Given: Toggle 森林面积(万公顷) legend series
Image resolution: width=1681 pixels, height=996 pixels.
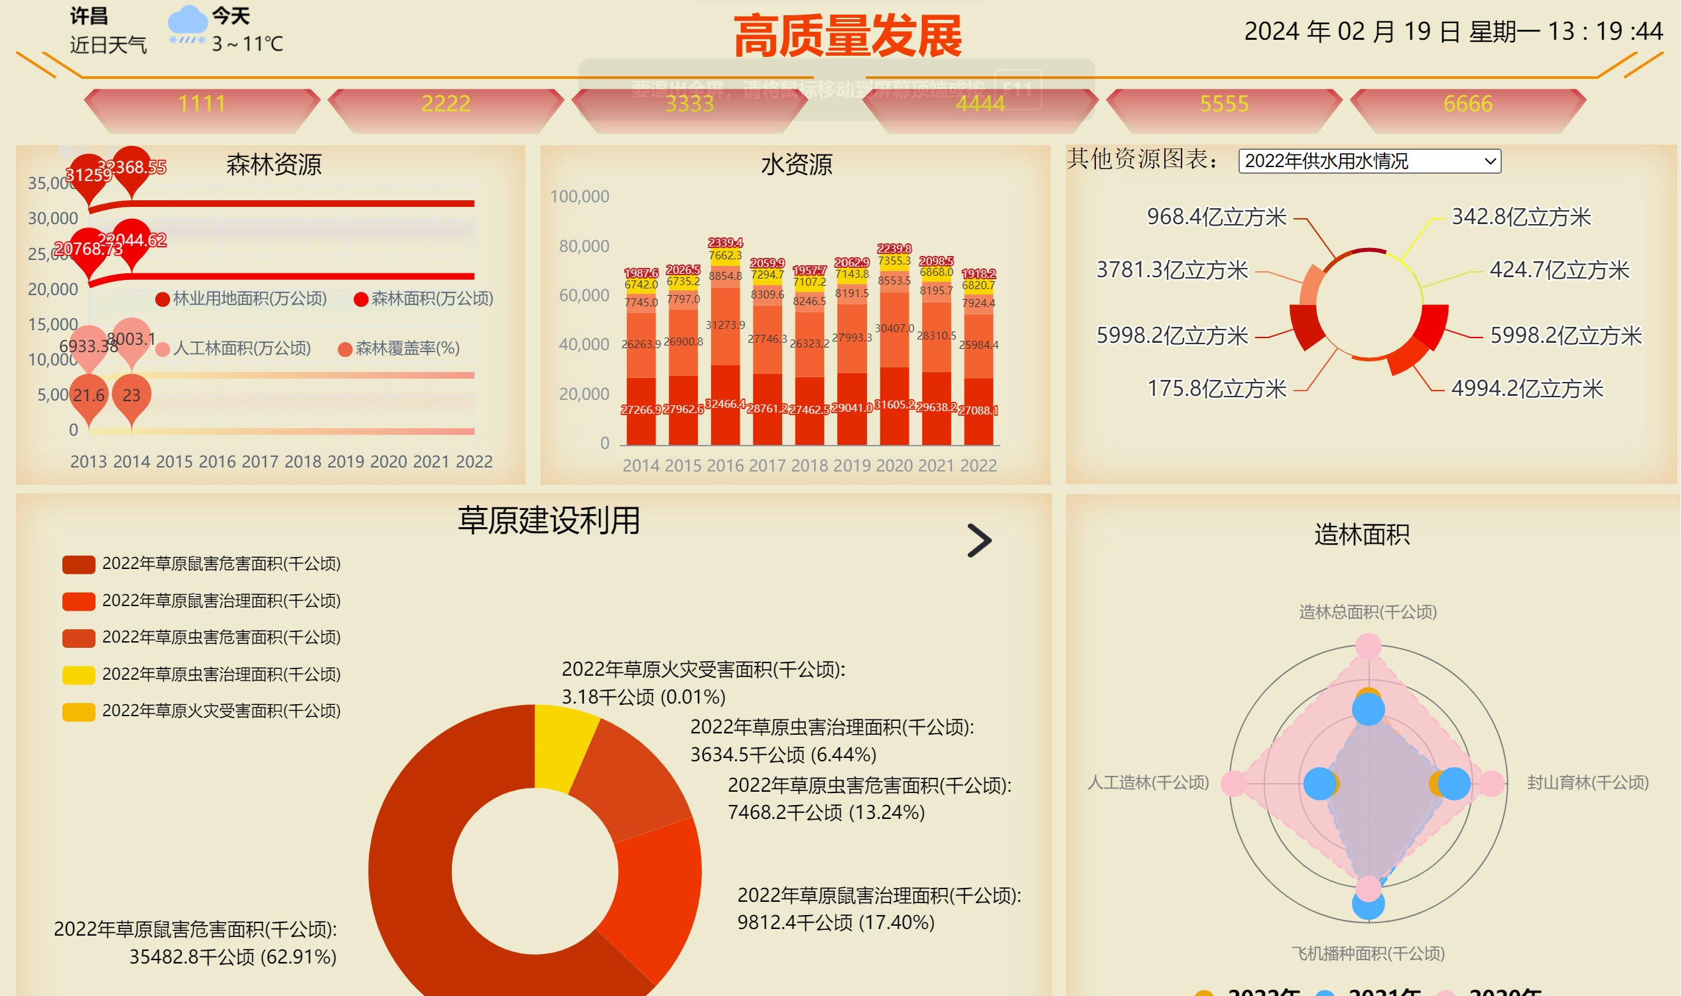Looking at the screenshot, I should click(424, 298).
